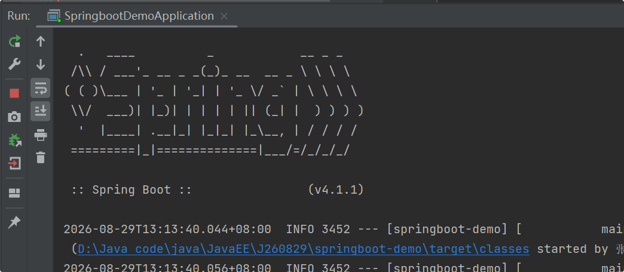Pin the Run tab using the pin icon
Viewport: 624px width, 272px height.
coord(14,222)
